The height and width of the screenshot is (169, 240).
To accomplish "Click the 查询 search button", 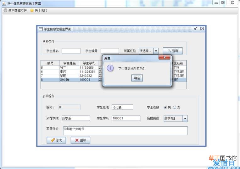I will coord(173,51).
